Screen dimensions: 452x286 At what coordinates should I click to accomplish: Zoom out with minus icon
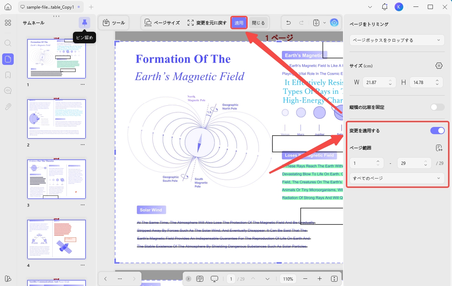[305, 279]
